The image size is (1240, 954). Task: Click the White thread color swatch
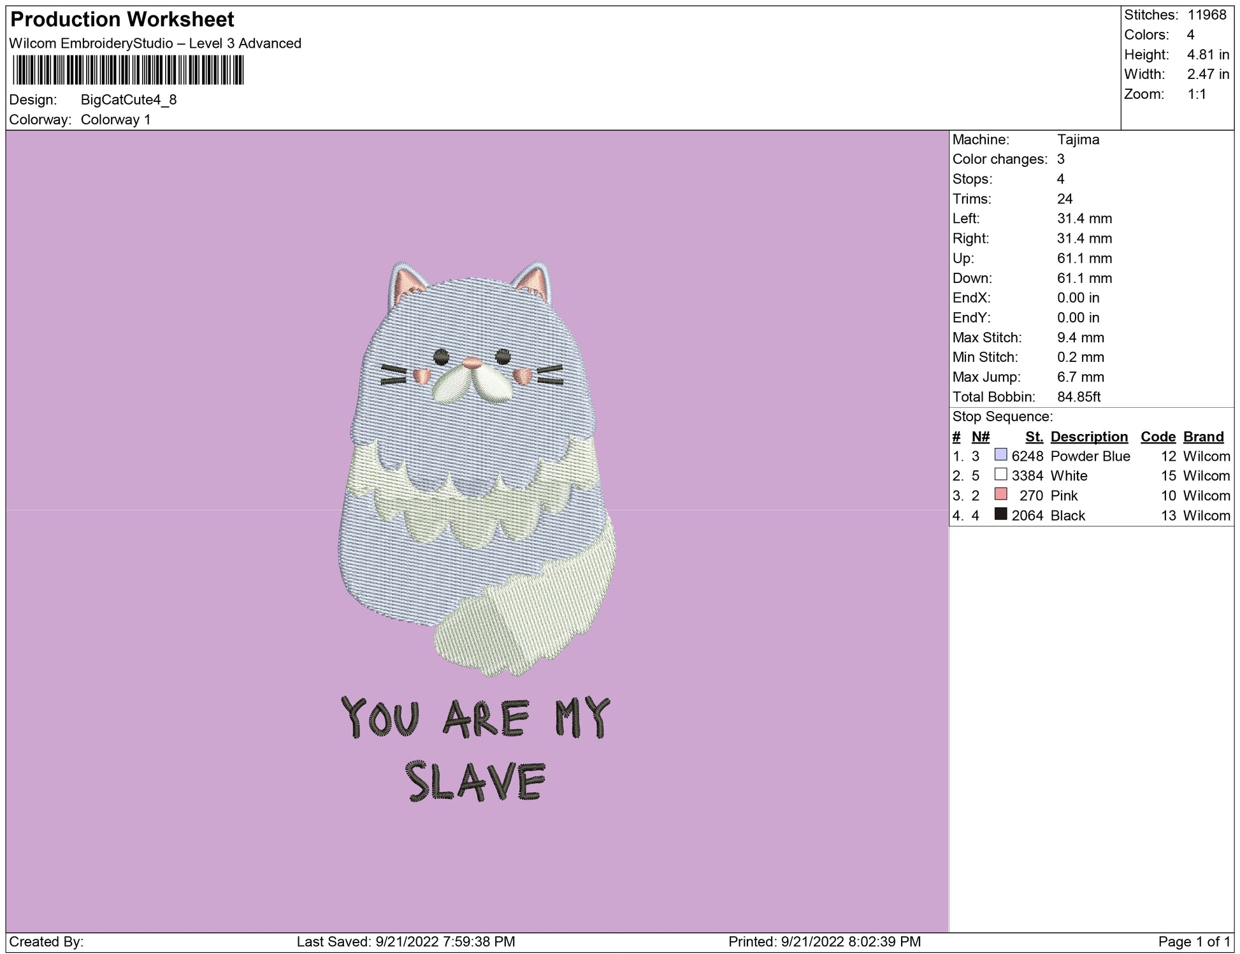(1000, 475)
